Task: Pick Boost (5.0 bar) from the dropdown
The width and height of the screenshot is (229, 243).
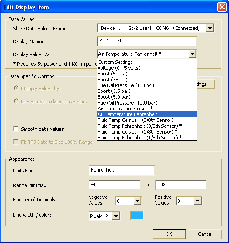Action: pyautogui.click(x=147, y=97)
